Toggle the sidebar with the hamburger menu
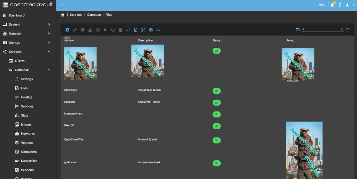Image resolution: width=357 pixels, height=179 pixels. (x=63, y=5)
